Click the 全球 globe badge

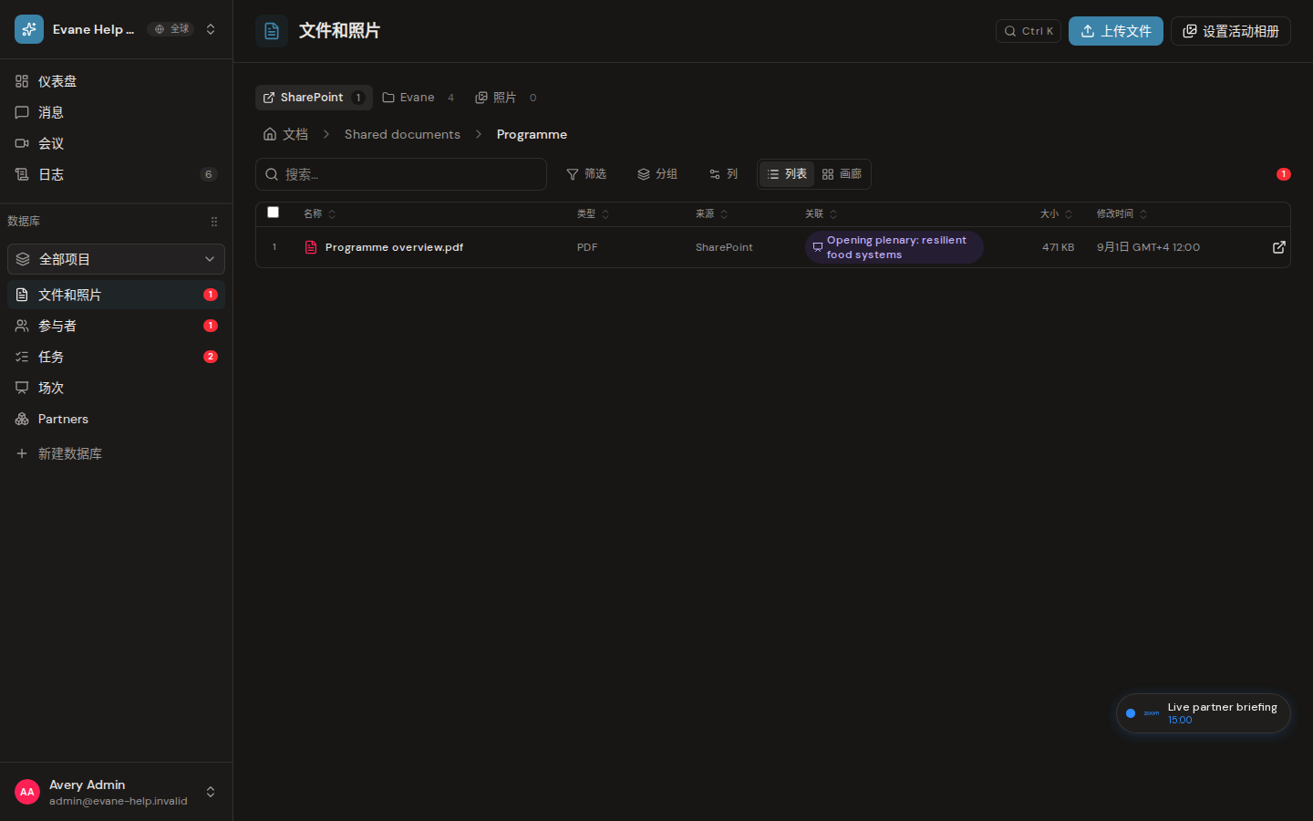point(171,29)
